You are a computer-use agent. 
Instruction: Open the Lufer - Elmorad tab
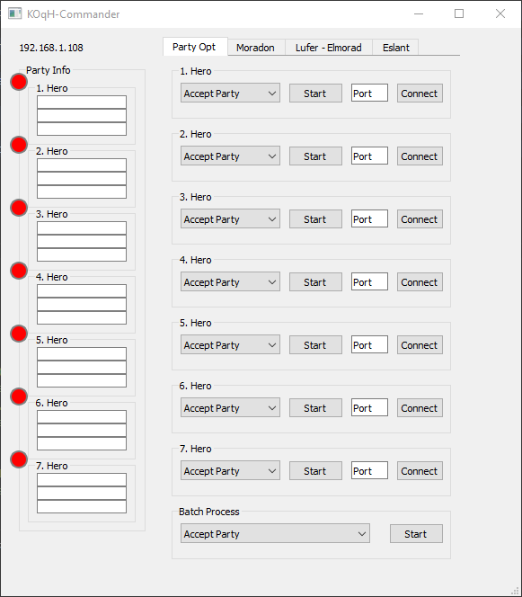coord(329,48)
